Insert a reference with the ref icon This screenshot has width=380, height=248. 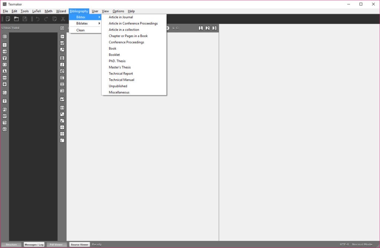[x=62, y=43]
